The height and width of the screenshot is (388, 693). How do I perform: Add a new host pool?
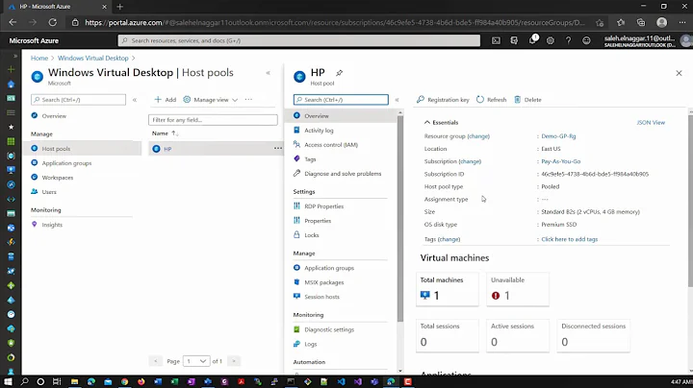(x=166, y=100)
